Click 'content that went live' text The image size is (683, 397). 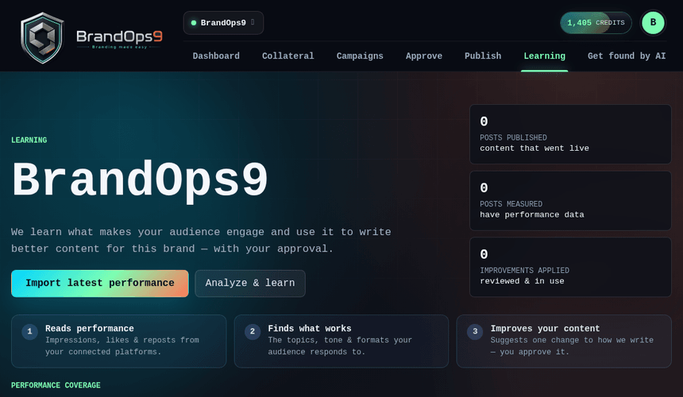click(x=534, y=148)
